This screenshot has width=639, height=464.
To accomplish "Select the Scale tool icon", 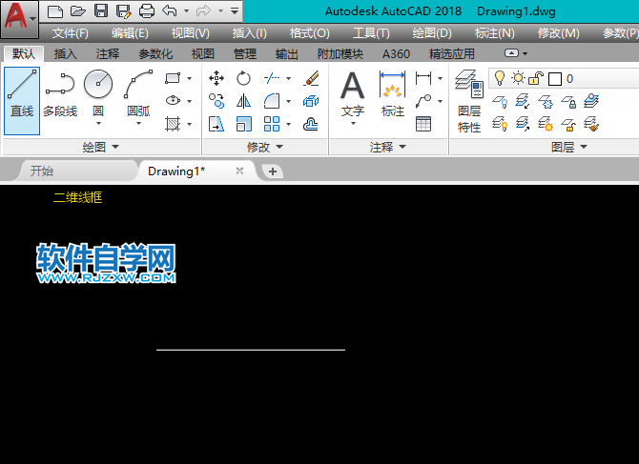I will click(244, 124).
